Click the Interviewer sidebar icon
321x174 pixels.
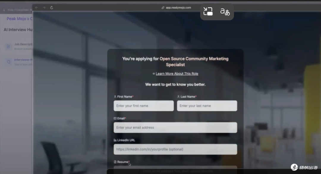pos(8,62)
